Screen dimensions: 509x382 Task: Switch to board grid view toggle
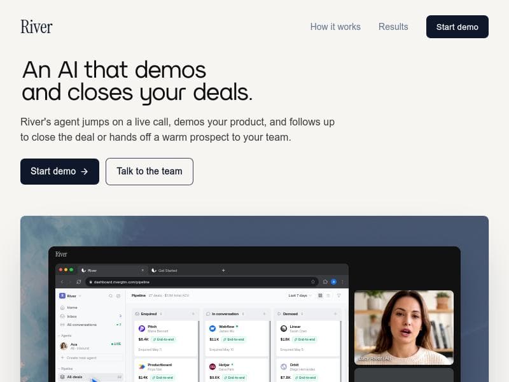point(320,295)
